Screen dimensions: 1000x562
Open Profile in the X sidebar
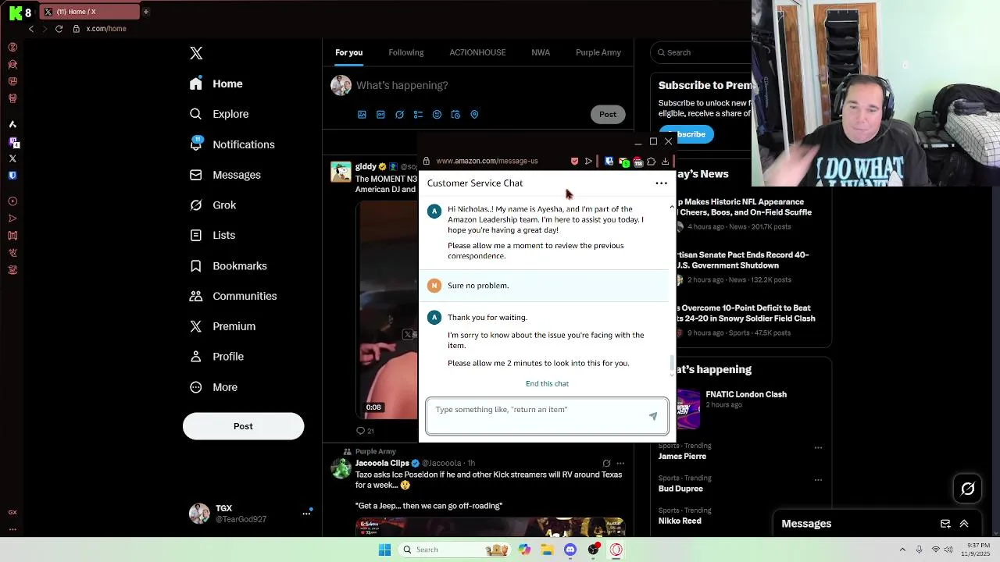tap(216, 357)
